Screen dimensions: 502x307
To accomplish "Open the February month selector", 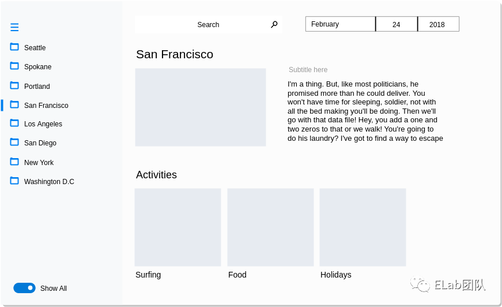I will click(x=340, y=24).
